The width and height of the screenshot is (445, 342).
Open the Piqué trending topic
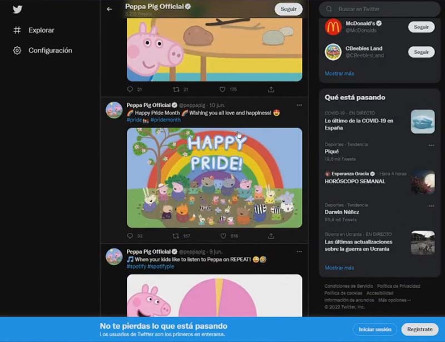tap(332, 152)
